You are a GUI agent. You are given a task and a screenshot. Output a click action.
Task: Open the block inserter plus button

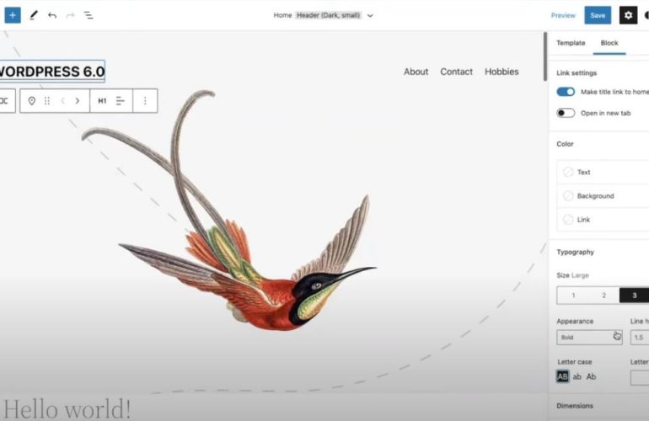pos(13,15)
